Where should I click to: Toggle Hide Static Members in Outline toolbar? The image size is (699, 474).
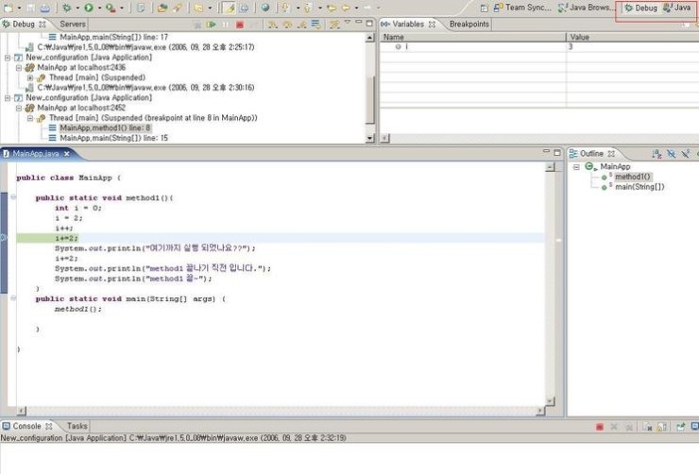[x=686, y=154]
